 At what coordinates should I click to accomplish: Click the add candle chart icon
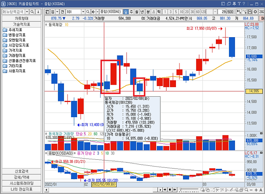(x=238, y=12)
